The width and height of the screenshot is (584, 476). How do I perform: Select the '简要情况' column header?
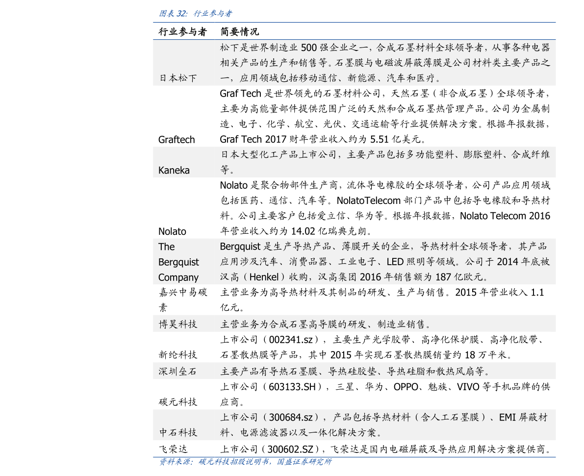pos(239,32)
